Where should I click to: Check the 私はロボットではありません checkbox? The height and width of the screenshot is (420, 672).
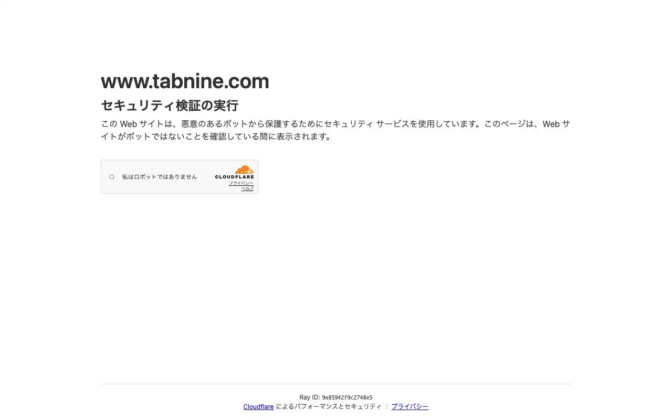(x=112, y=177)
